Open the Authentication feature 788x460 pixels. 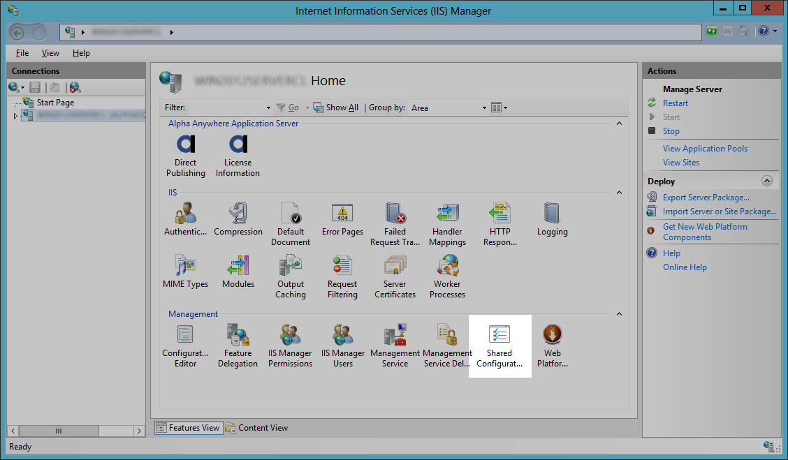(x=185, y=219)
